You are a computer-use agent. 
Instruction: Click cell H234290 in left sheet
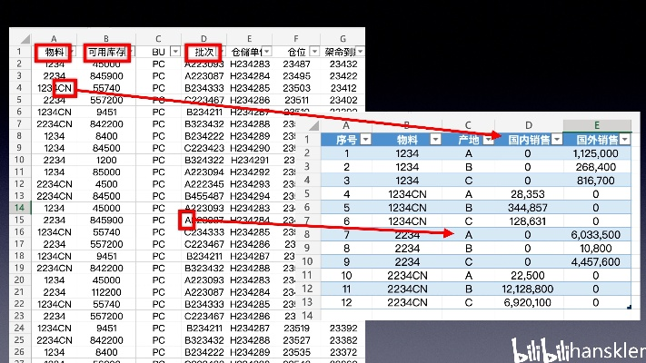[250, 148]
